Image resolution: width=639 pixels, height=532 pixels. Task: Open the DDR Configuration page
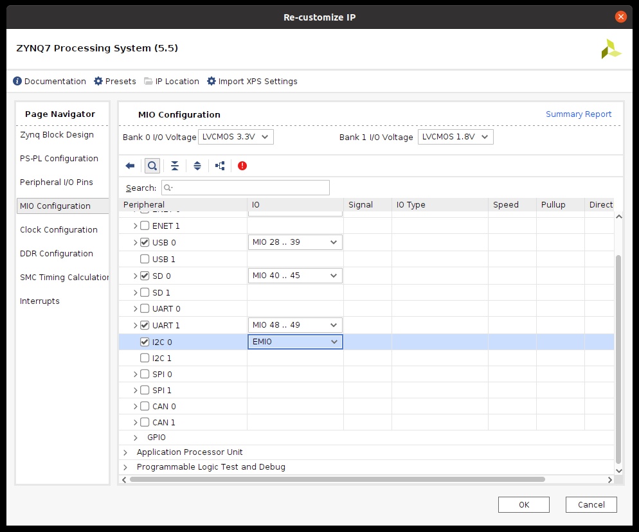coord(56,253)
